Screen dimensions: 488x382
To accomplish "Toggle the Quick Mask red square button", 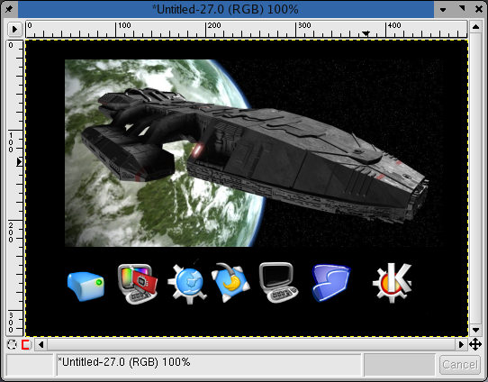I will click(x=26, y=345).
